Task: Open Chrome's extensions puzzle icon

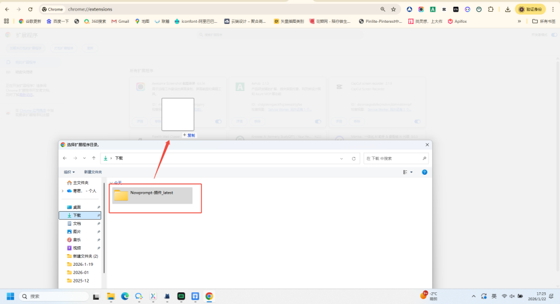Action: tap(490, 9)
